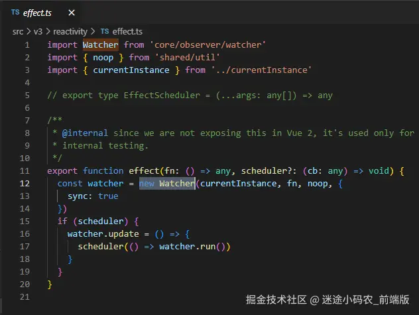Close the effect.ts tab

pyautogui.click(x=72, y=13)
